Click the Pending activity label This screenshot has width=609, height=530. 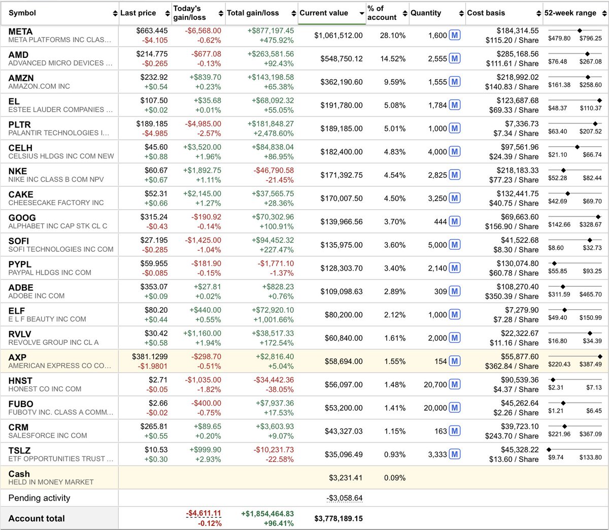[x=39, y=498]
